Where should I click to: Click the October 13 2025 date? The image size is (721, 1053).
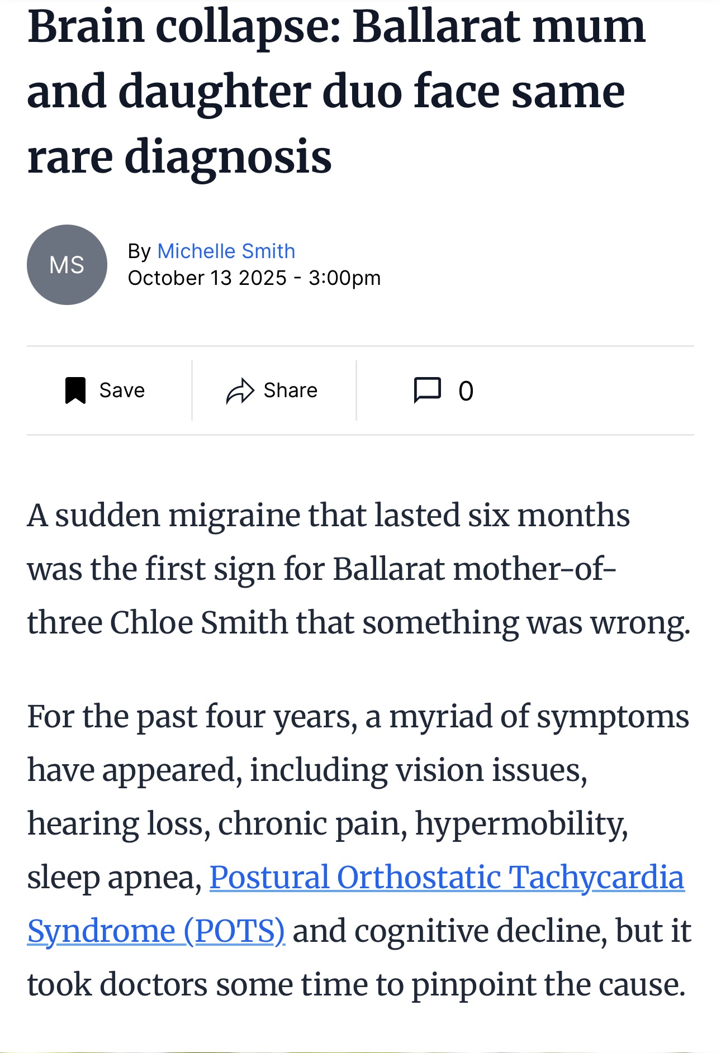207,278
